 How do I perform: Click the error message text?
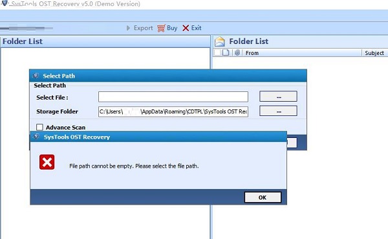pos(134,166)
